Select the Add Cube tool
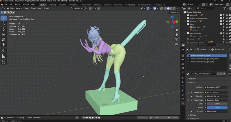This screenshot has width=231, height=122. pos(3,62)
